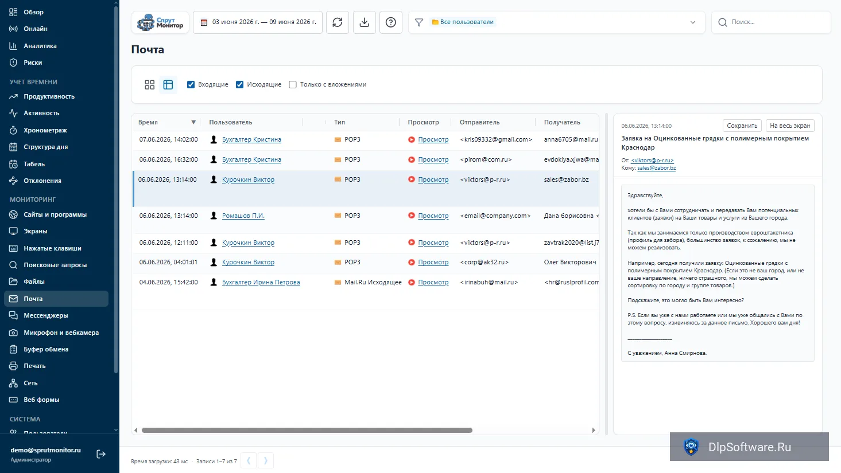
Task: Open Нажатые клавиши in sidebar
Action: pyautogui.click(x=52, y=248)
